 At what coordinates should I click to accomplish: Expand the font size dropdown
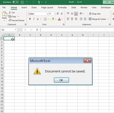click(55, 14)
